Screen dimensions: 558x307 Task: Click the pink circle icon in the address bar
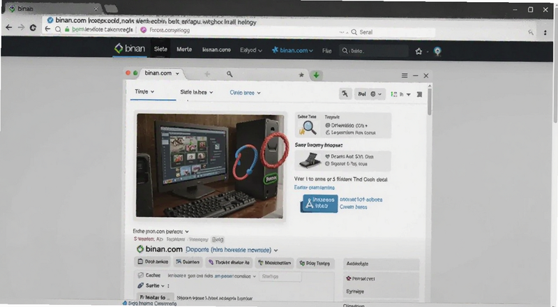(144, 30)
